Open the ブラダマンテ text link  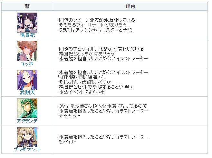tap(27, 150)
